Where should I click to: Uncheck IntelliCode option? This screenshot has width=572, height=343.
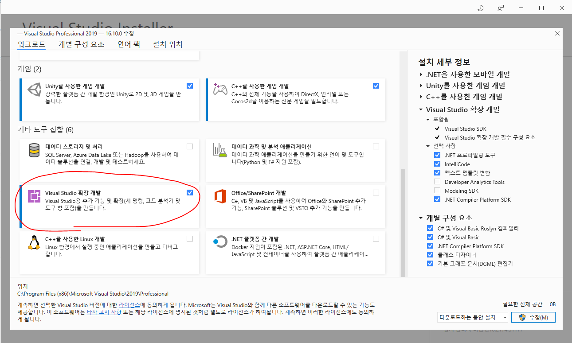pos(437,164)
